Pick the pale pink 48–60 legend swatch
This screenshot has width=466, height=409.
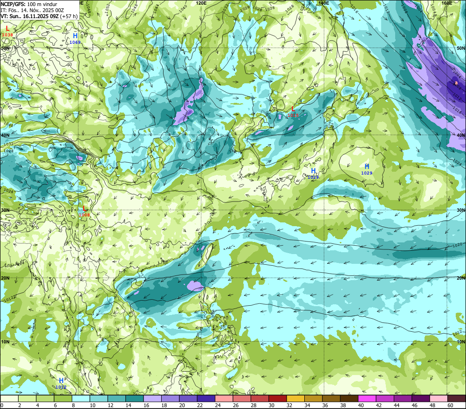tap(439, 398)
